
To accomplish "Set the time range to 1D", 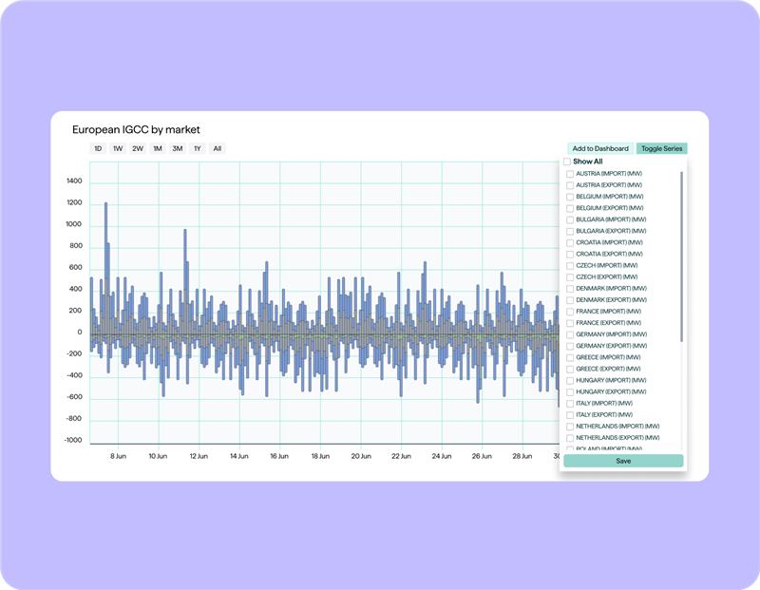I will pyautogui.click(x=98, y=149).
